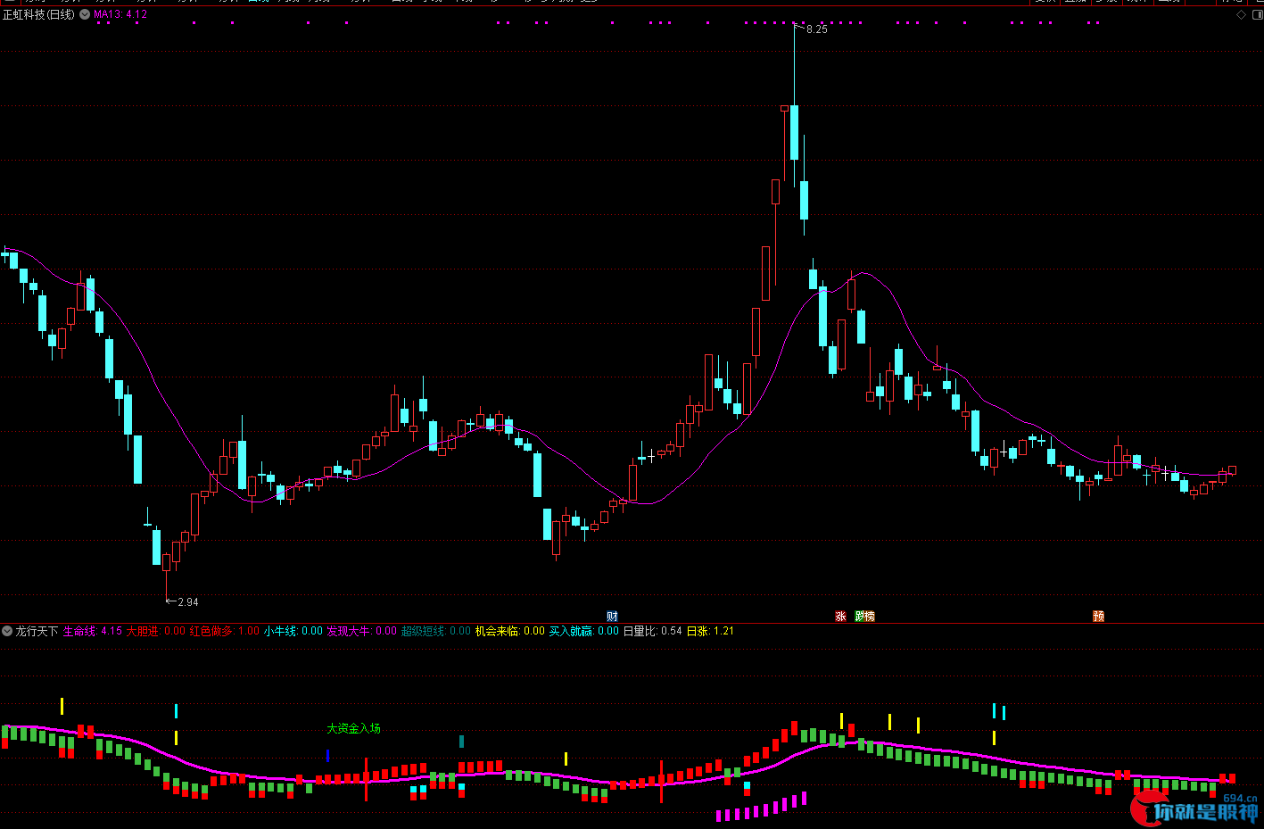This screenshot has width=1264, height=829.
Task: Click the 龙行天下 indicator name
Action: point(37,631)
